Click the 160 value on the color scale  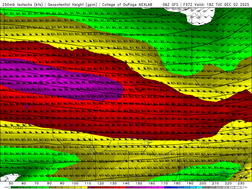[x=152, y=183]
